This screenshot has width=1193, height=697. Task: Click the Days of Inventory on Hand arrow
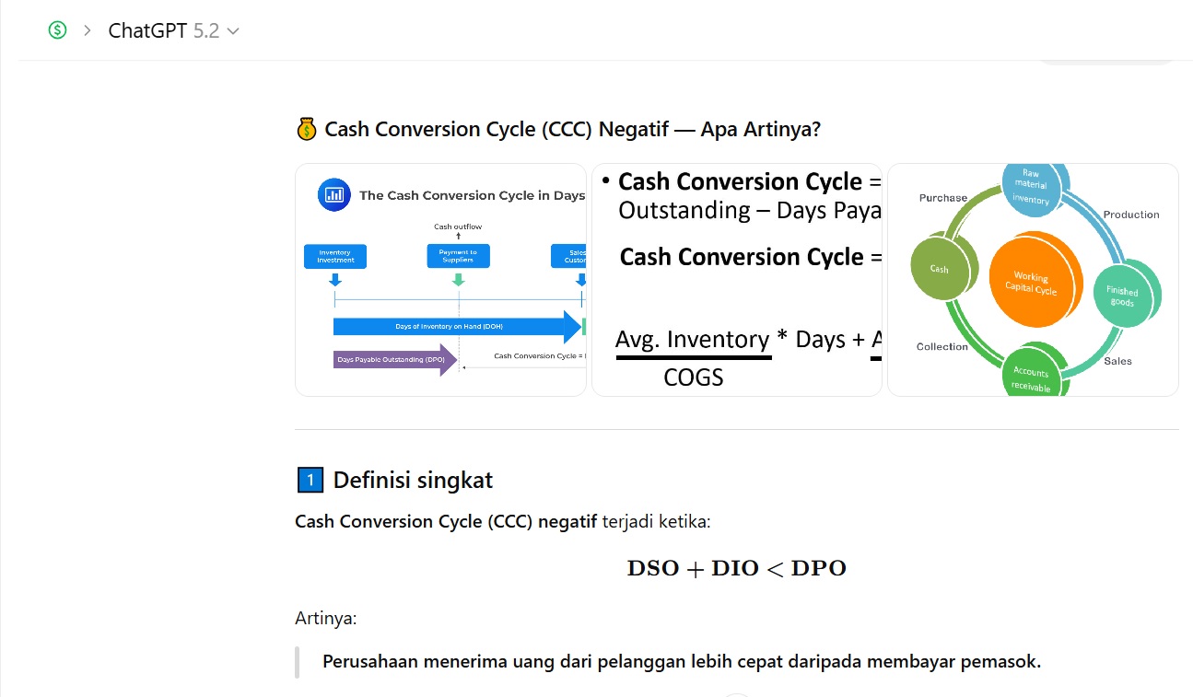tap(451, 326)
